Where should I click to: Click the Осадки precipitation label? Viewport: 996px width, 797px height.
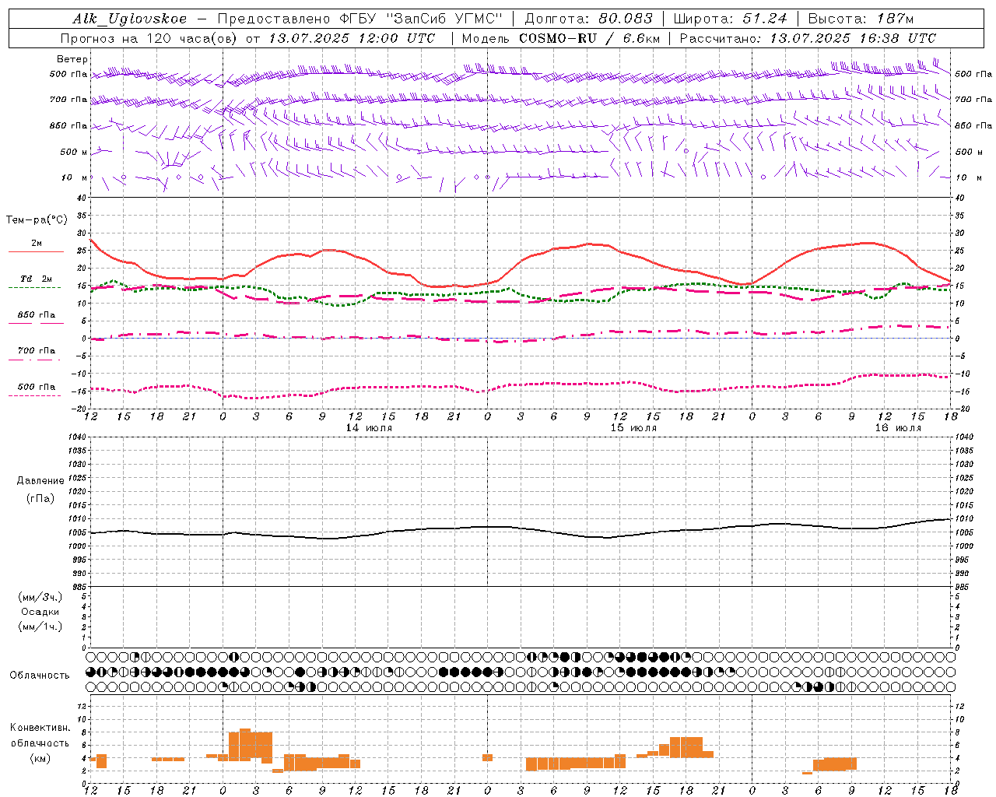40,612
